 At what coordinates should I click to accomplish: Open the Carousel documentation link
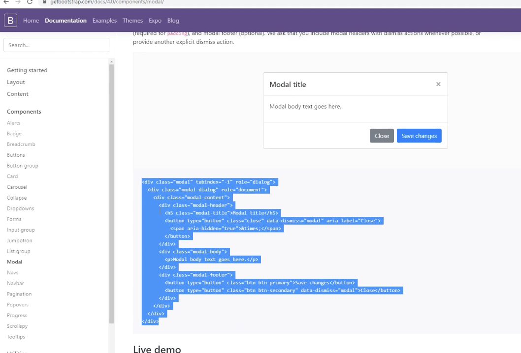17,187
